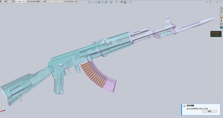This screenshot has width=223, height=118.
Task: Switch to SOLIDWORKS CAM tab
Action: point(71,1)
